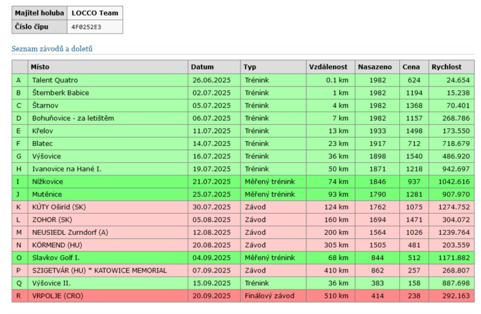The width and height of the screenshot is (481, 314).
Task: Click the Seznam závodů a doletů heading
Action: [52, 49]
